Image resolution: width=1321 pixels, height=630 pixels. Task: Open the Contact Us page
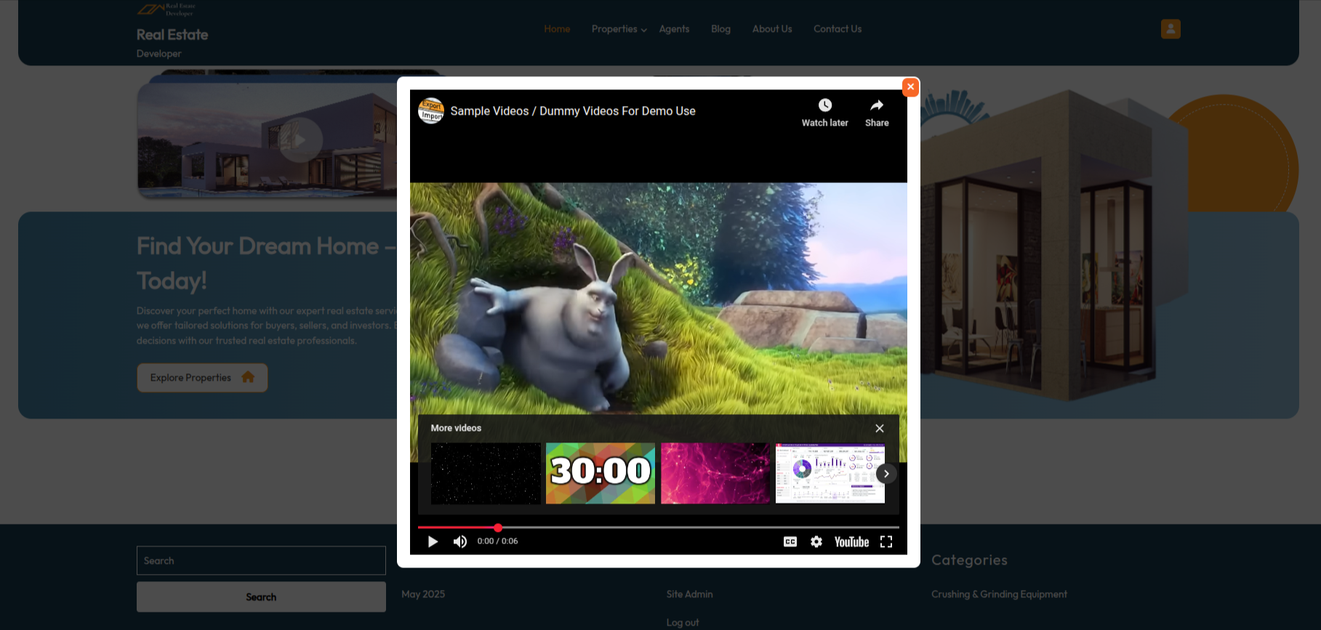click(838, 29)
